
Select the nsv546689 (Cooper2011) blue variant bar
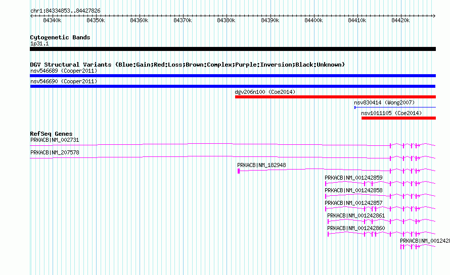[233, 76]
